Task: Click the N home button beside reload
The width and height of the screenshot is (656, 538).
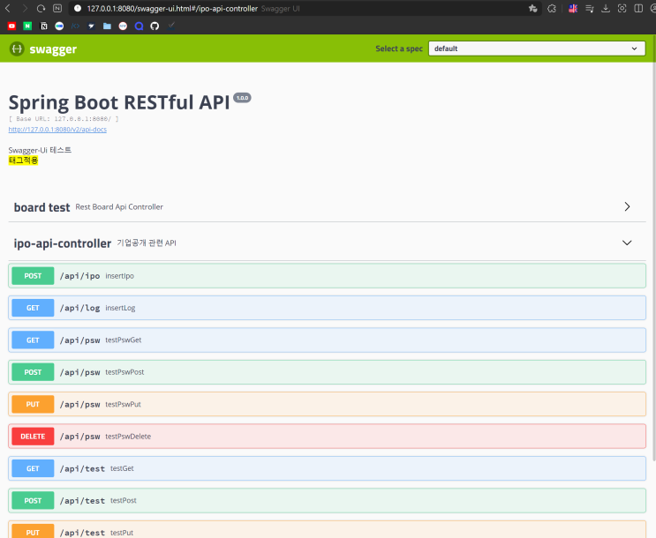Action: [57, 8]
